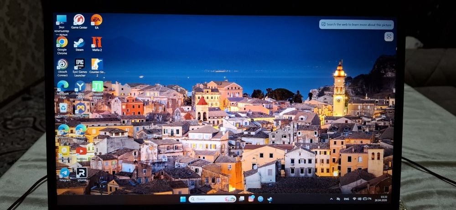This screenshot has width=456, height=210.
Task: Select the black R launcher desktop icon
Action: point(82,175)
